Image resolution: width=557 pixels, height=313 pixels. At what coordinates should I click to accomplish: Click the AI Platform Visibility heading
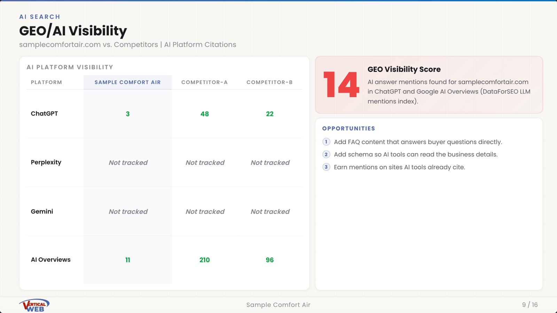click(70, 67)
